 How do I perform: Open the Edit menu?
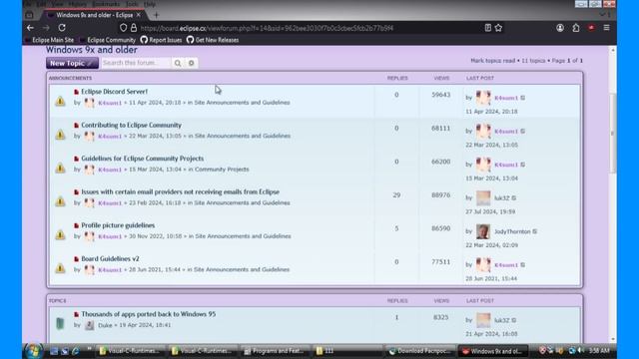coord(41,4)
